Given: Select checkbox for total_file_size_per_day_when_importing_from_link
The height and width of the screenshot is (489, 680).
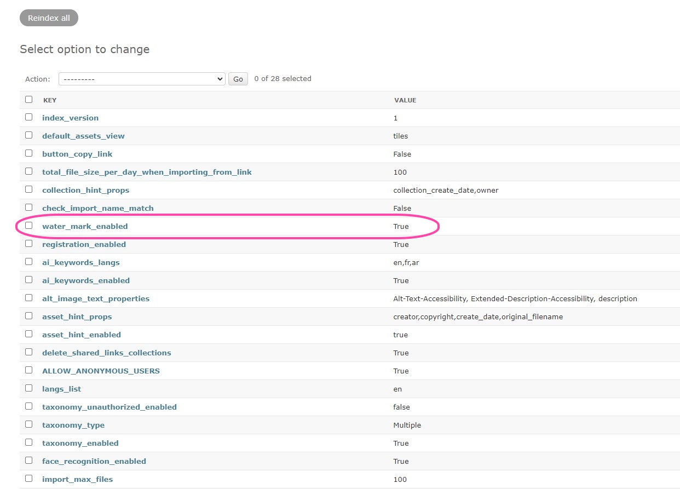Looking at the screenshot, I should tap(28, 171).
